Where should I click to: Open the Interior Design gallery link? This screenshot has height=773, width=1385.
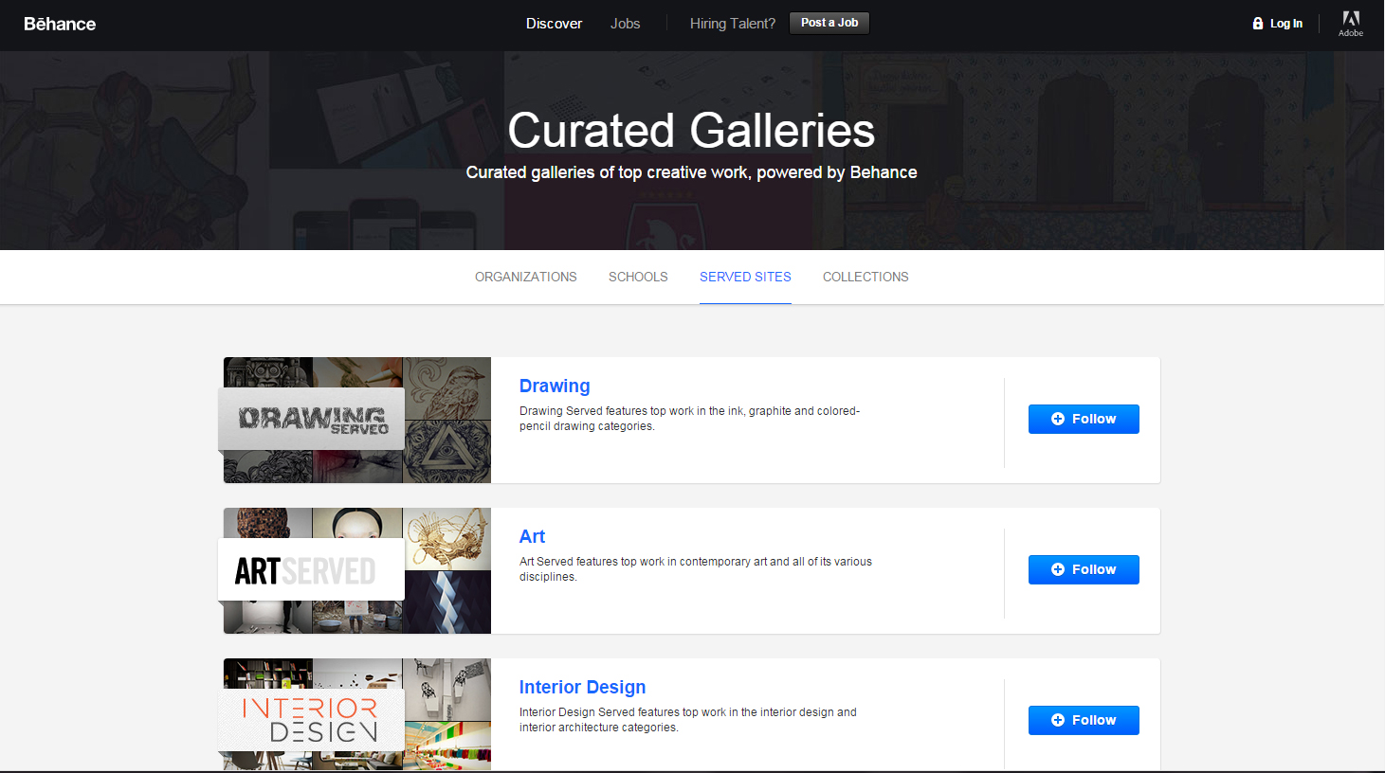pos(582,687)
